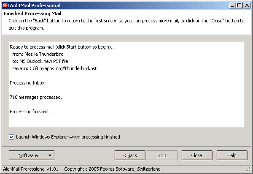Click the "Finished Processing Mail" heading
Screen dimensions: 253x174
30,14
